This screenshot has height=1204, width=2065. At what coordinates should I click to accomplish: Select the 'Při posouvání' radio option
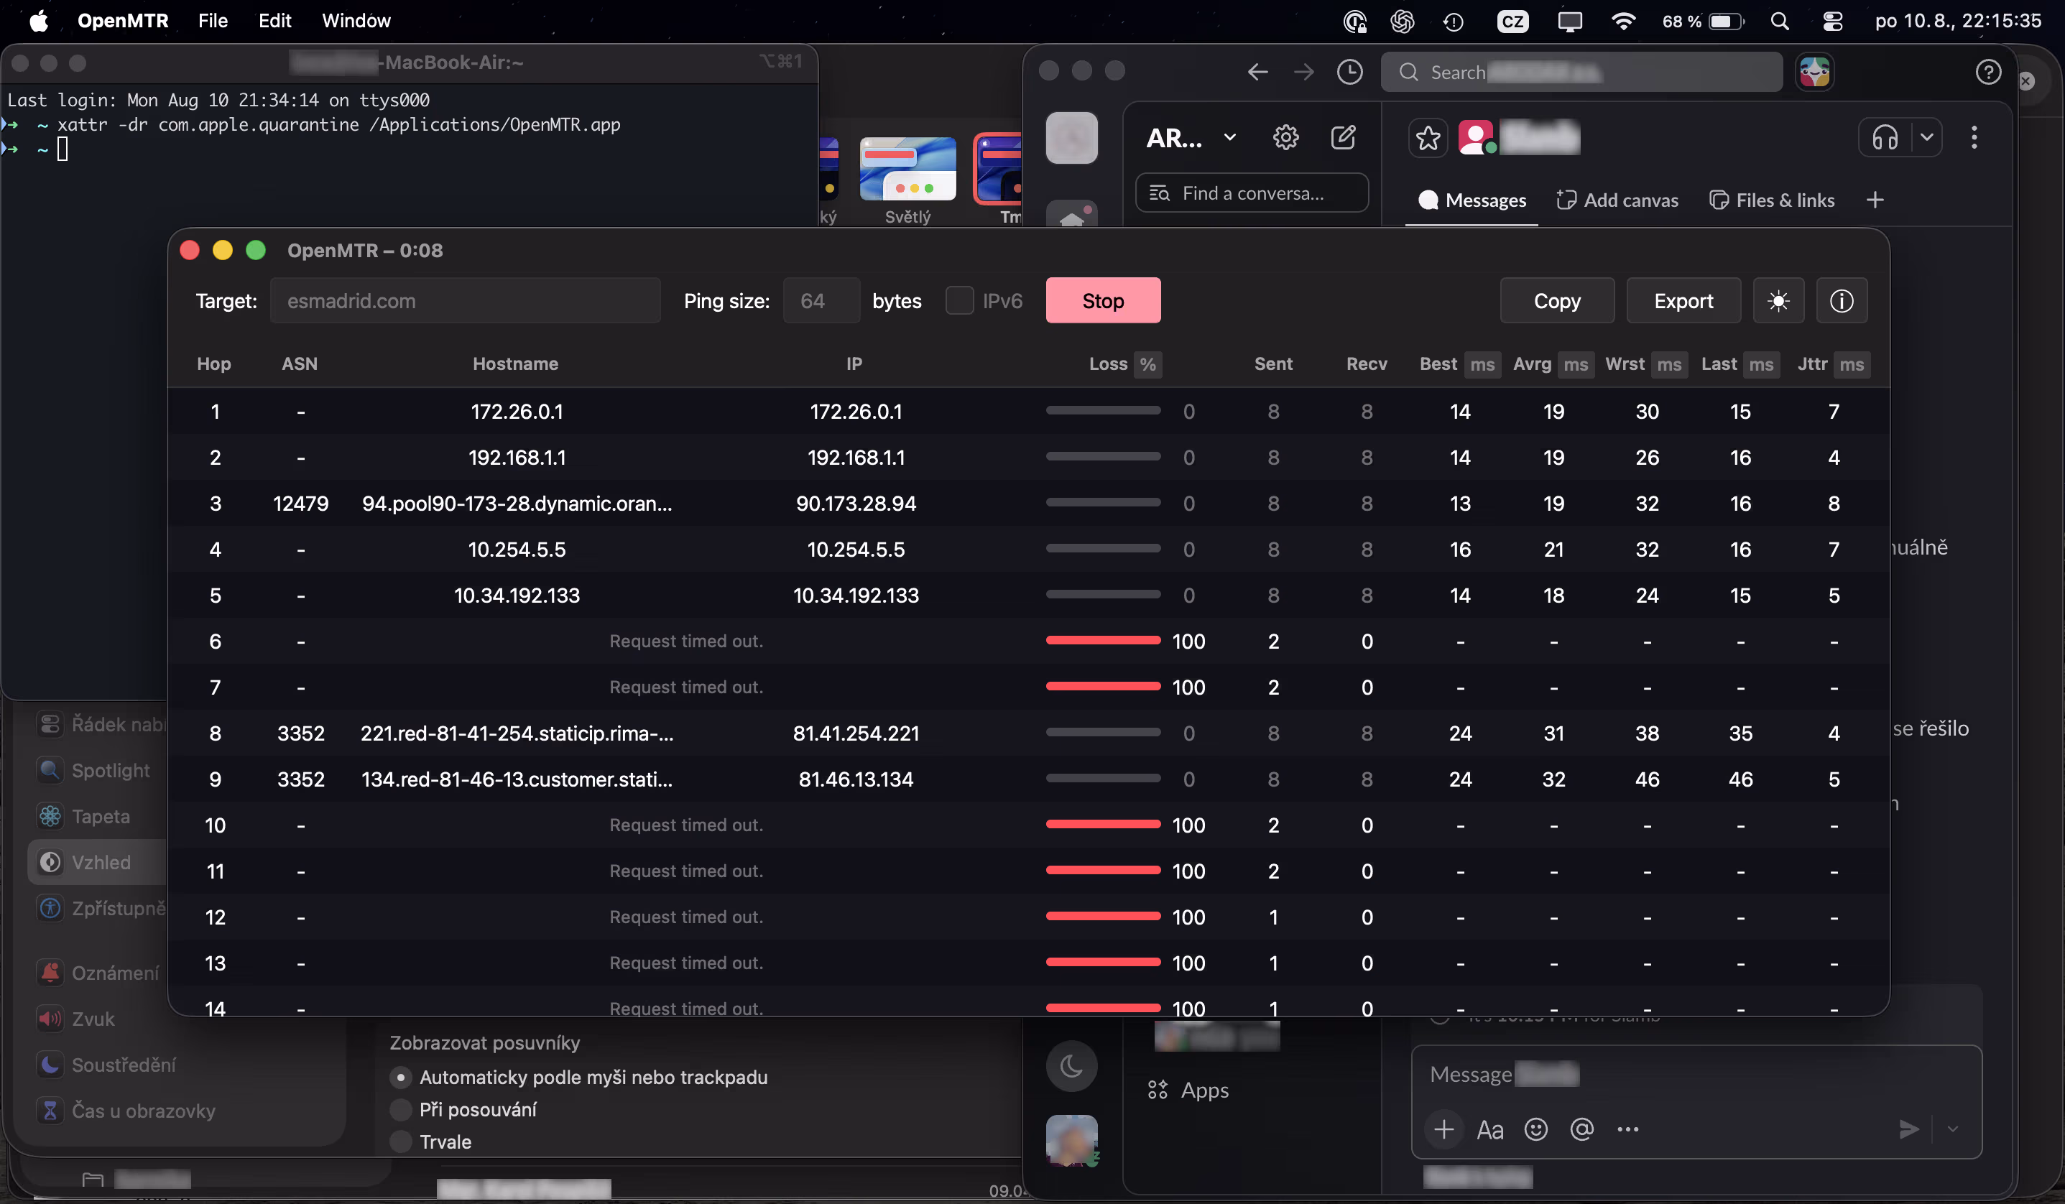coord(400,1109)
